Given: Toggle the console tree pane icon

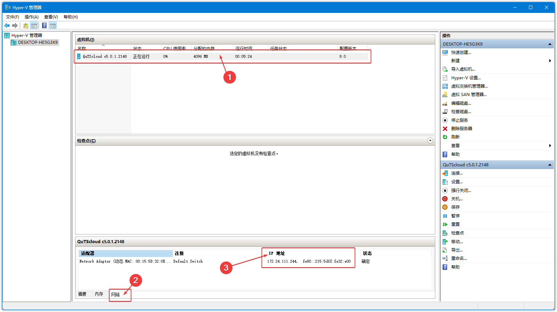Looking at the screenshot, I should (x=34, y=25).
